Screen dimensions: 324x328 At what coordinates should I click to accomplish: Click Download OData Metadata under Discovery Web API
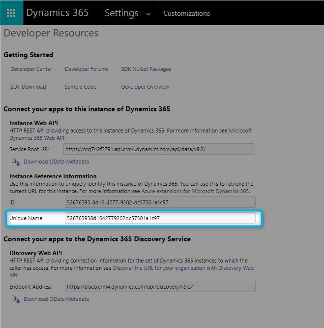click(56, 299)
